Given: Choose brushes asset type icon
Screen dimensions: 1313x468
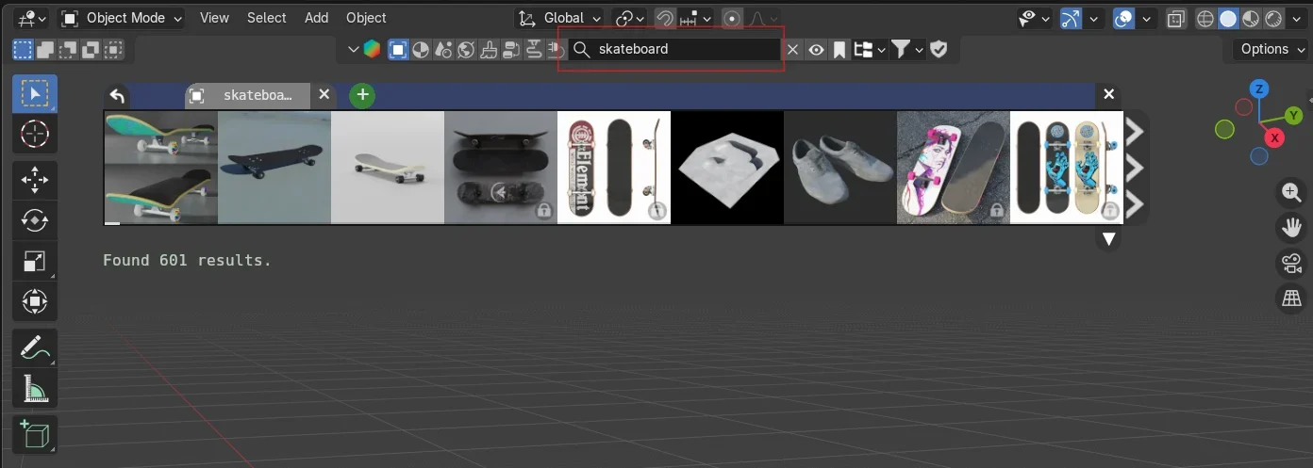Looking at the screenshot, I should [x=489, y=49].
